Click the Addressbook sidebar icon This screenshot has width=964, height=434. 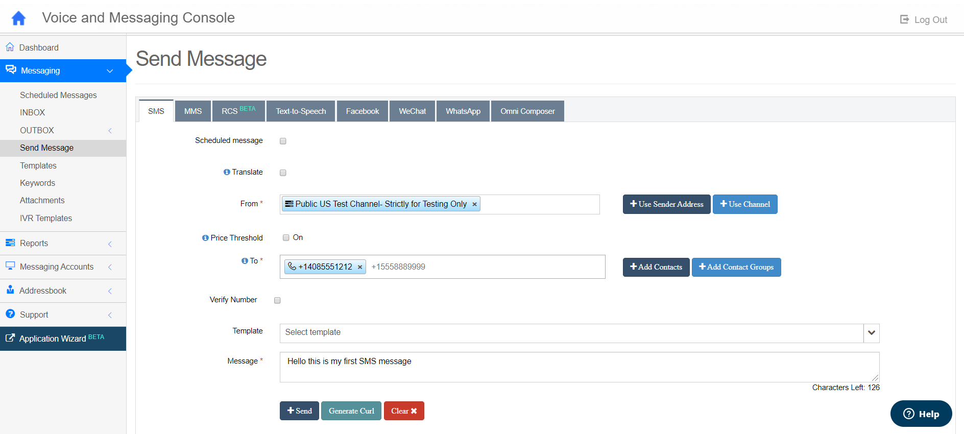pos(10,290)
